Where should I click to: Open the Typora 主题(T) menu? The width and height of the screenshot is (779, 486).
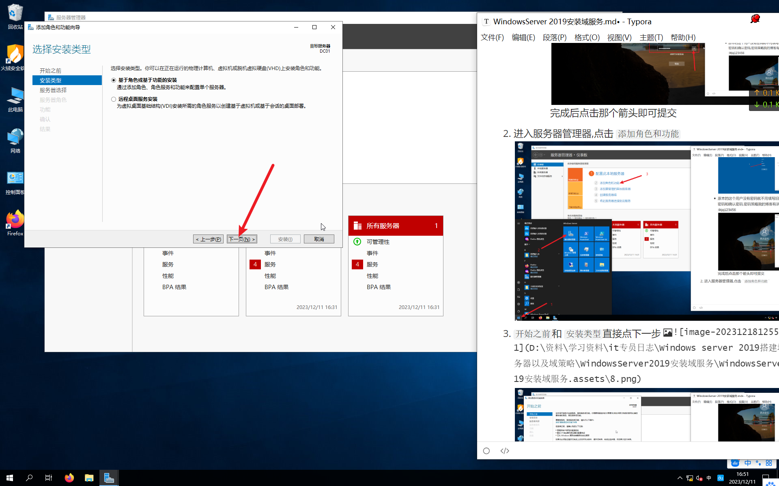coord(651,38)
